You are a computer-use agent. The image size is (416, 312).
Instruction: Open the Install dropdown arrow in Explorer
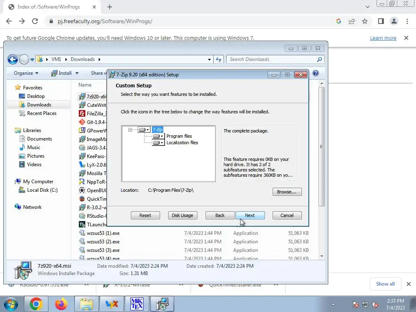pyautogui.click(x=77, y=73)
